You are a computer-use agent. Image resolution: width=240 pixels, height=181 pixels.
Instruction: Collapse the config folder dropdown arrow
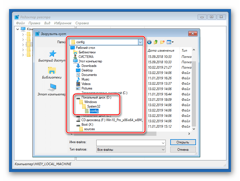pos(140,42)
